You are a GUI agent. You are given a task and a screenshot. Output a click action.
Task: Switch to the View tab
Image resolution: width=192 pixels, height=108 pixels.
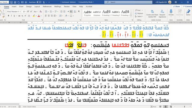(x=74, y=7)
